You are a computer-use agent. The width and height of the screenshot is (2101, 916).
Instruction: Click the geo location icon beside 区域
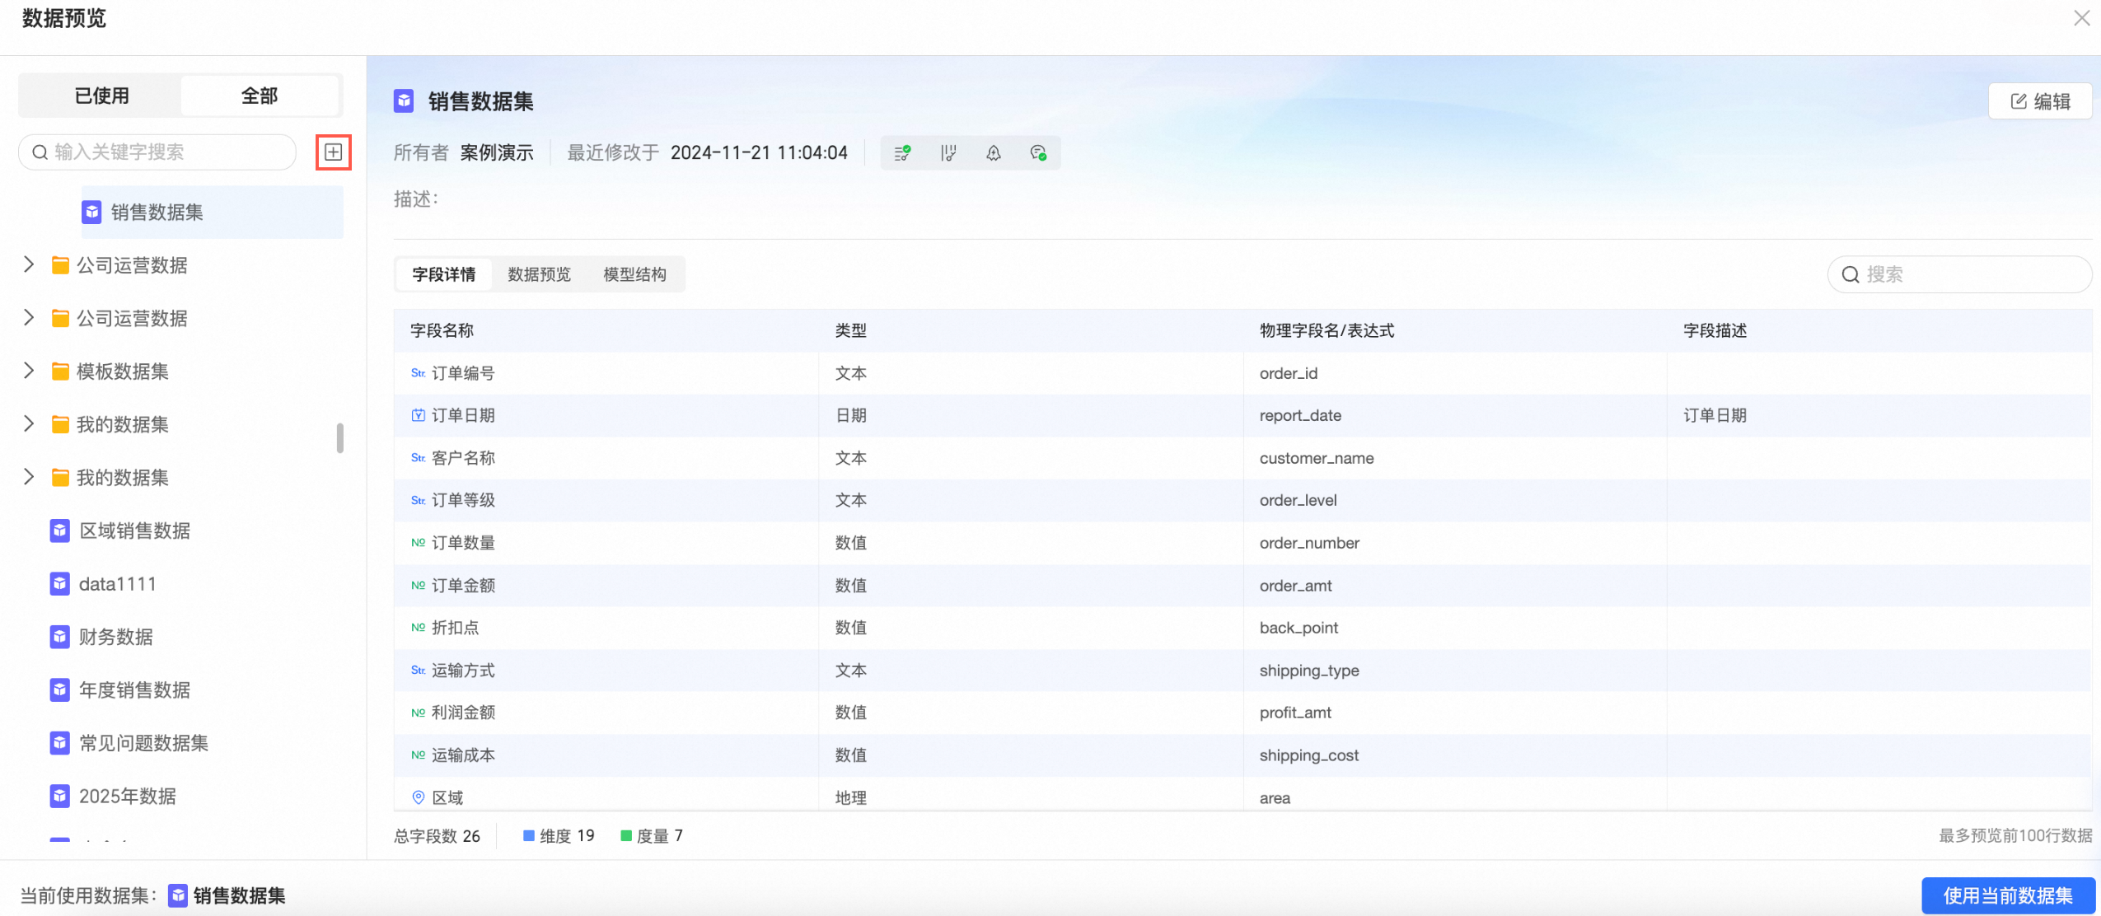click(419, 797)
